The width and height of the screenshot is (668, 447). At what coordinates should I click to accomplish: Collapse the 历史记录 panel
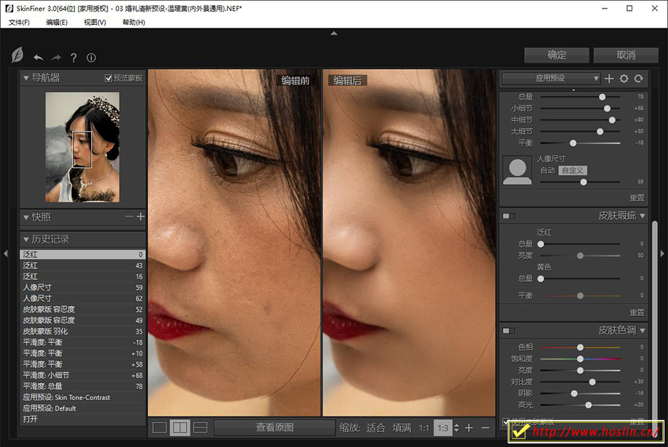26,239
